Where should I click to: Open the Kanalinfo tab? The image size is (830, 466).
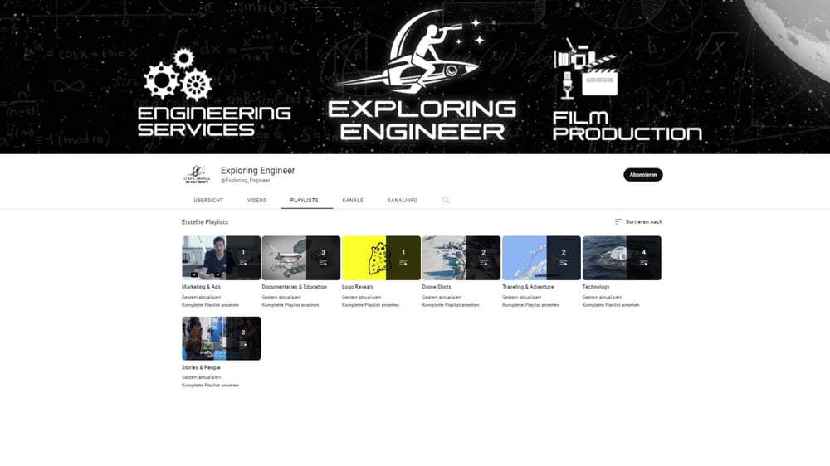(403, 201)
